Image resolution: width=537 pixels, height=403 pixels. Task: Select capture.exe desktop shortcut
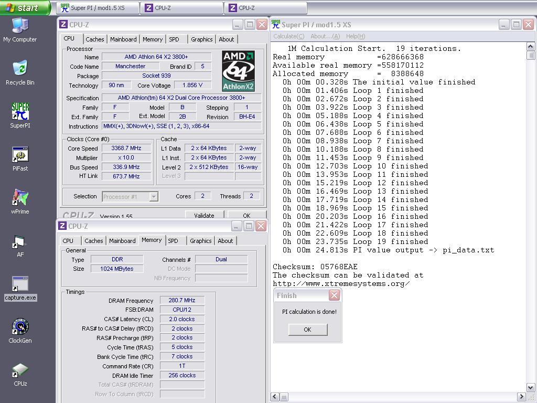click(20, 289)
